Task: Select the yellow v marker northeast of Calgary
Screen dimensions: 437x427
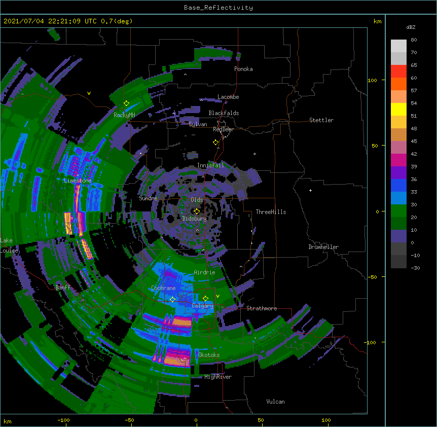Action: pyautogui.click(x=217, y=296)
